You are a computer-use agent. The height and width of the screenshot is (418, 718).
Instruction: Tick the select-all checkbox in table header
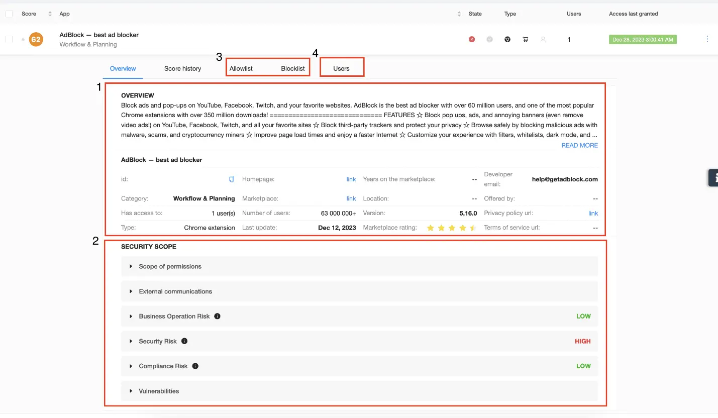9,14
